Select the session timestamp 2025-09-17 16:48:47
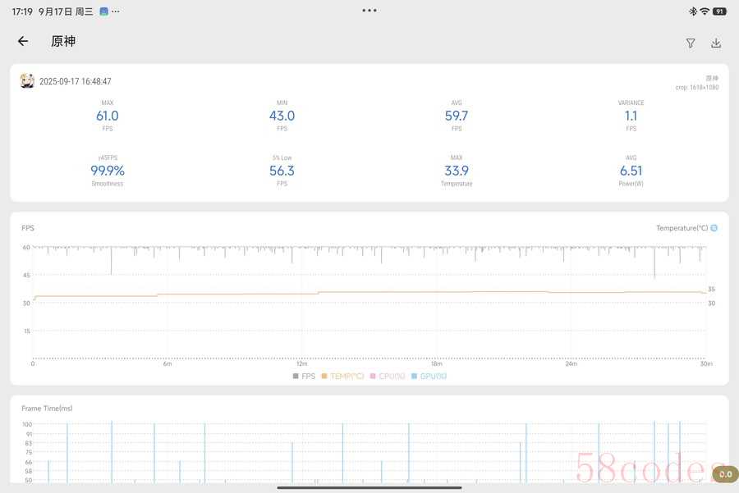Screen dimensions: 739x493 tap(76, 81)
